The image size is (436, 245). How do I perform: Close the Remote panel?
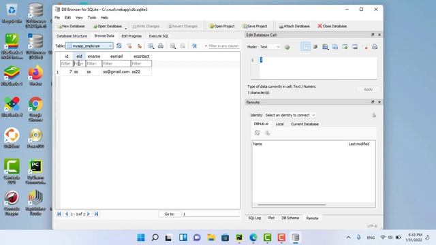pyautogui.click(x=379, y=102)
